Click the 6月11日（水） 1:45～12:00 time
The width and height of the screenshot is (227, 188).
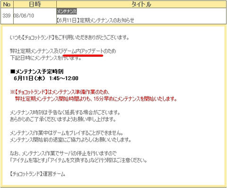click(46, 78)
